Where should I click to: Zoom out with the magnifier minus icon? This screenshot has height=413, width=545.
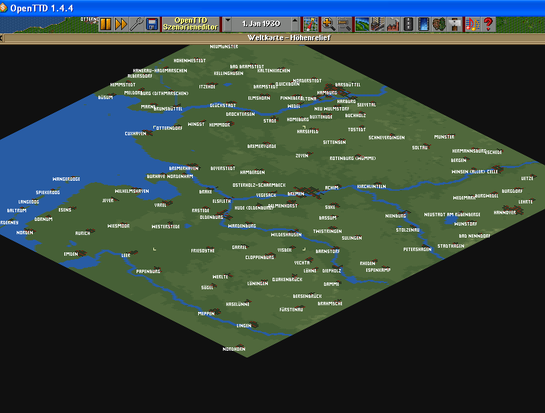point(344,24)
